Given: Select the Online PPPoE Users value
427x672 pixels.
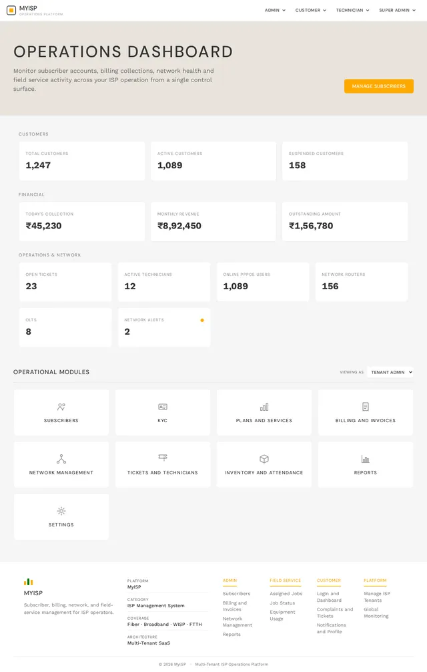Looking at the screenshot, I should point(236,287).
